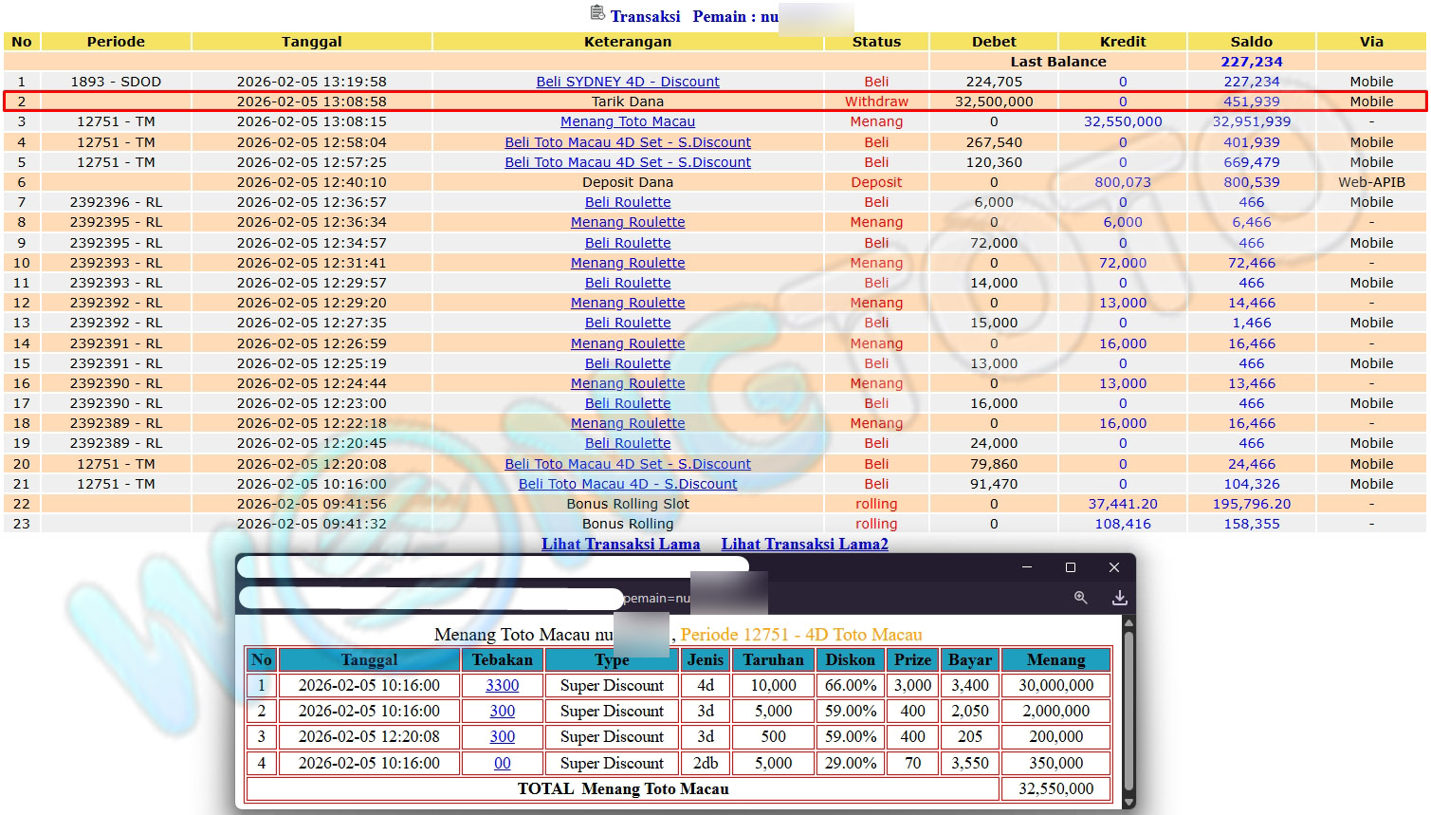This screenshot has height=815, width=1431.
Task: Click tebakan 00 in the 2db row
Action: (502, 763)
